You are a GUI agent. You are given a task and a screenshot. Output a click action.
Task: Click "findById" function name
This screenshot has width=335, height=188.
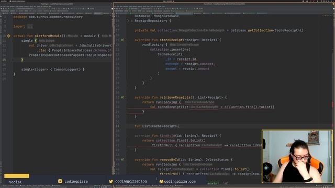[x=167, y=136]
